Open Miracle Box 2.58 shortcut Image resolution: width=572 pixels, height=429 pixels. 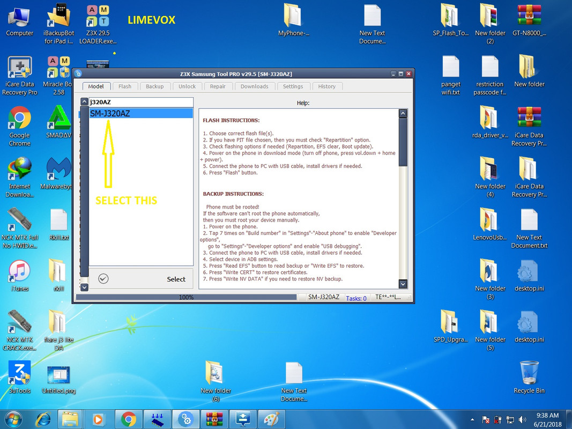pyautogui.click(x=58, y=76)
